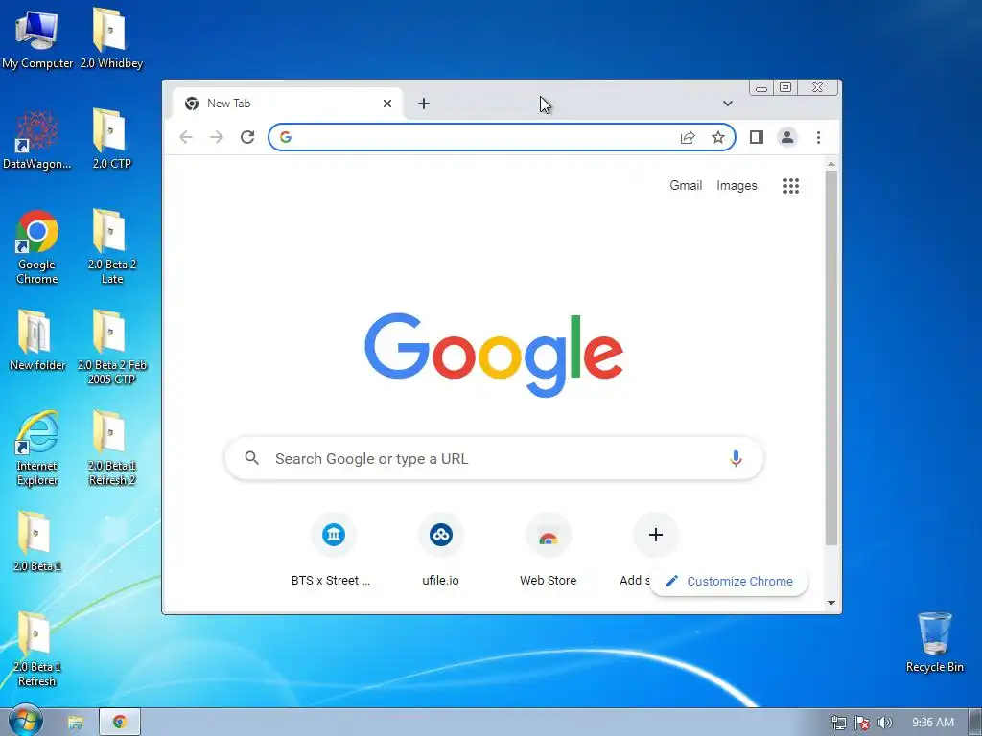Select the 2.0 Beta 2 Late folder
982x736 pixels.
pos(111,246)
